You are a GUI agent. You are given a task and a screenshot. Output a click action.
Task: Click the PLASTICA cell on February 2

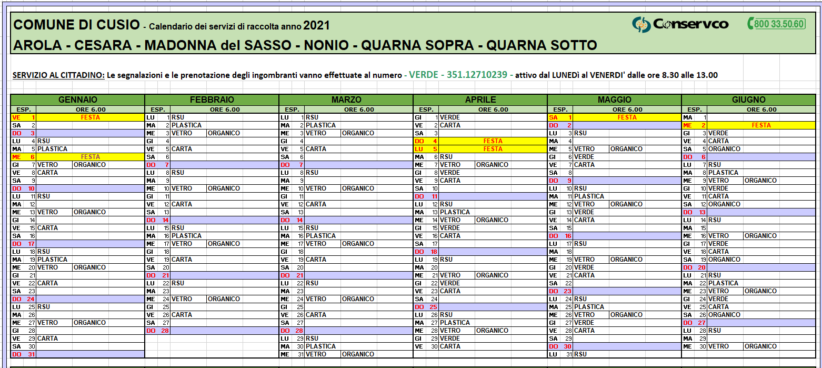coord(187,125)
